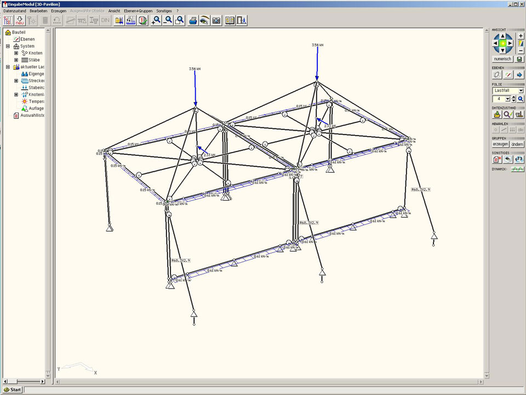This screenshot has height=395, width=526.
Task: Click the numerisch button
Action: click(x=502, y=59)
